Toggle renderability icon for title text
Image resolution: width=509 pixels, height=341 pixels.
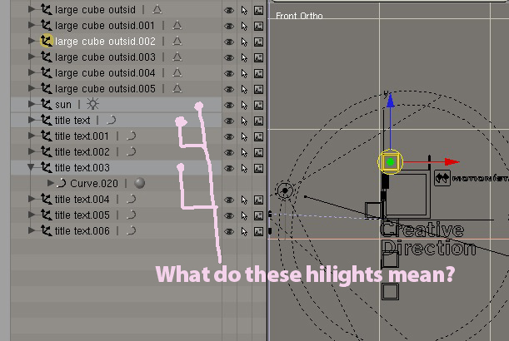pos(258,121)
